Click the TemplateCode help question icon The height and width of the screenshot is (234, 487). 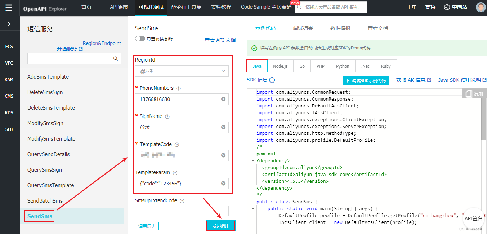click(x=177, y=145)
